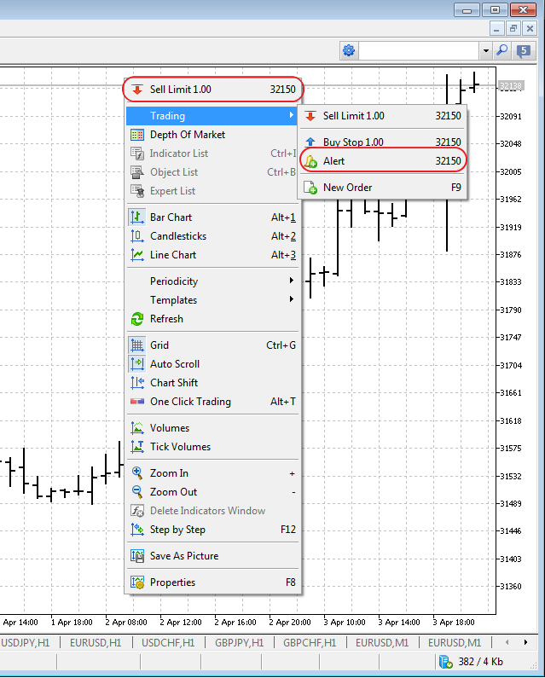Viewport: 545px width, 678px height.
Task: Switch to the USDJPY,H1 chart tab
Action: coord(26,643)
